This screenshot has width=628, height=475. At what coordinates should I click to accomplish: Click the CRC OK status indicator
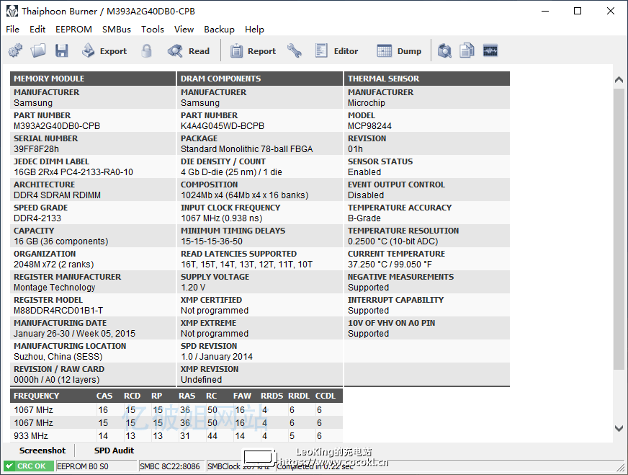point(28,466)
